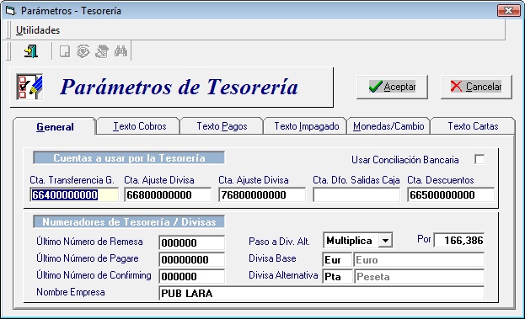The image size is (525, 319).
Task: Click the Por conversion factor field 166,386
Action: click(x=459, y=240)
